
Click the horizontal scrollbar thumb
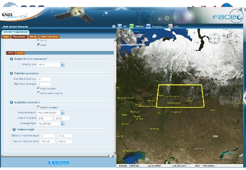pyautogui.click(x=56, y=156)
